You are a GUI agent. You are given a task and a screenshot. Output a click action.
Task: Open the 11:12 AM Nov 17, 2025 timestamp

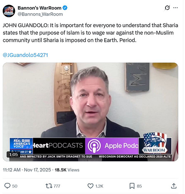pos(27,170)
